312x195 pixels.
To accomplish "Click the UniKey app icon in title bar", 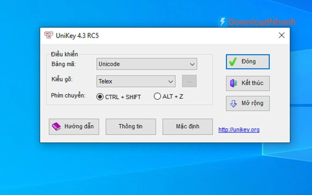I will (48, 35).
